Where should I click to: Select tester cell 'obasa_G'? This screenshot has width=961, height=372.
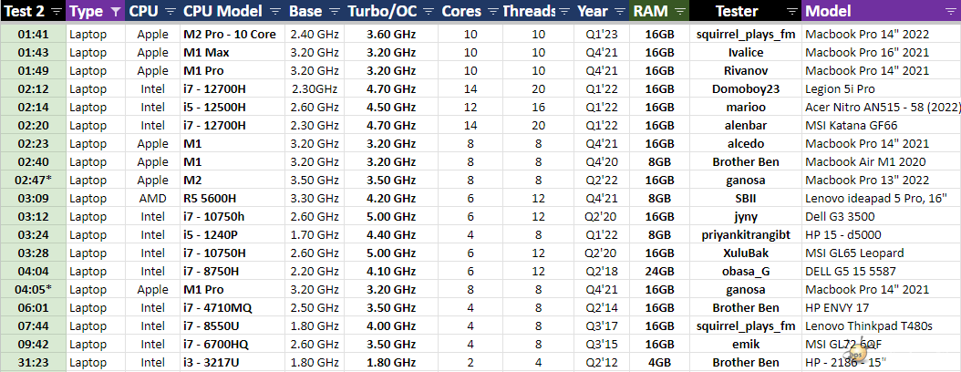click(x=746, y=271)
